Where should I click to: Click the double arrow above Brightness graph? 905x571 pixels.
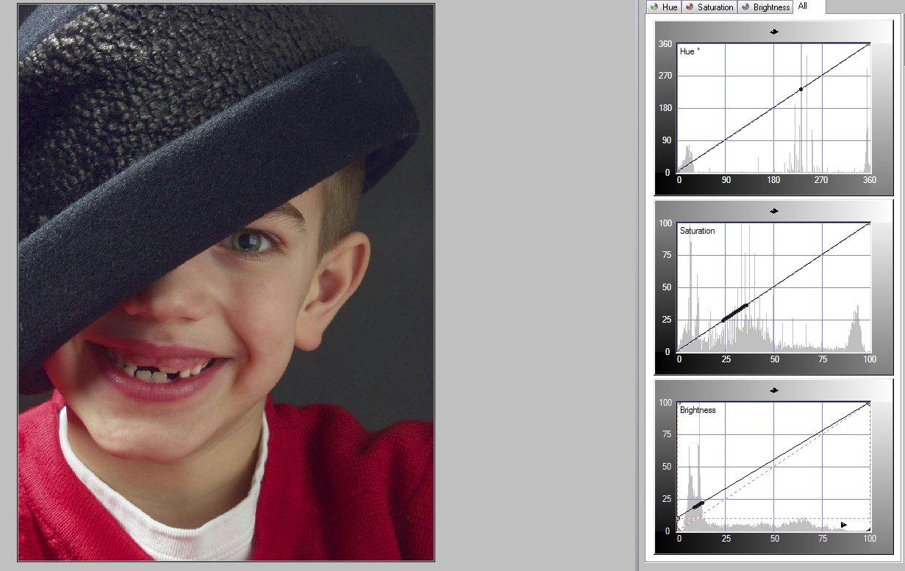coord(773,390)
